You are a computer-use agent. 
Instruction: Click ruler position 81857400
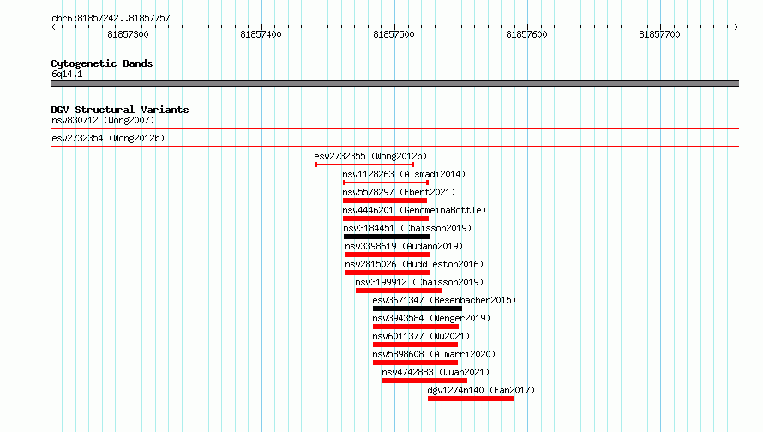click(x=261, y=34)
